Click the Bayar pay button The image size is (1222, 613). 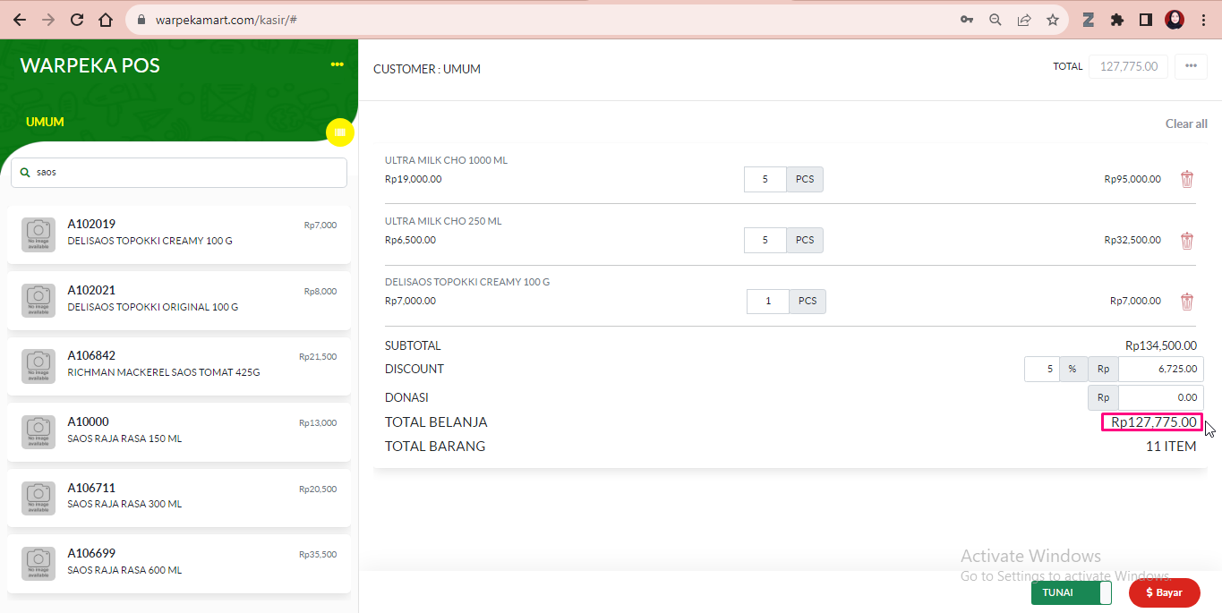pyautogui.click(x=1164, y=592)
